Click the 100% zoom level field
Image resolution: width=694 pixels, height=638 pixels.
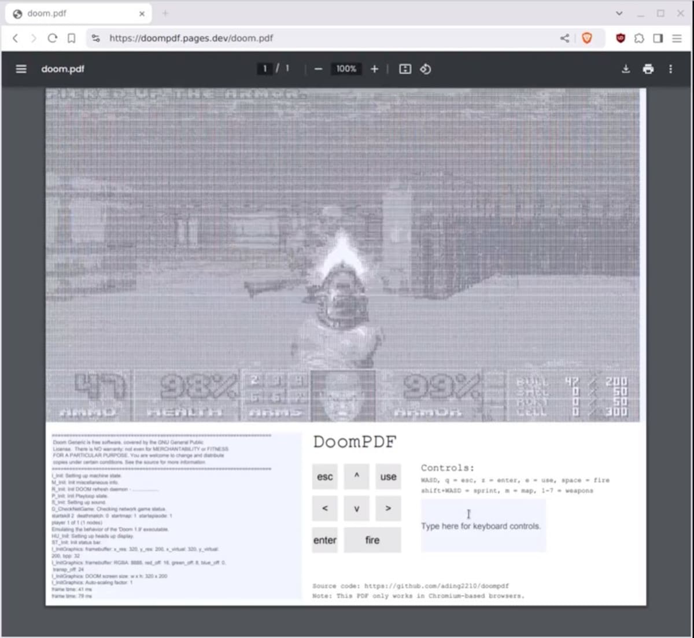[x=346, y=69]
